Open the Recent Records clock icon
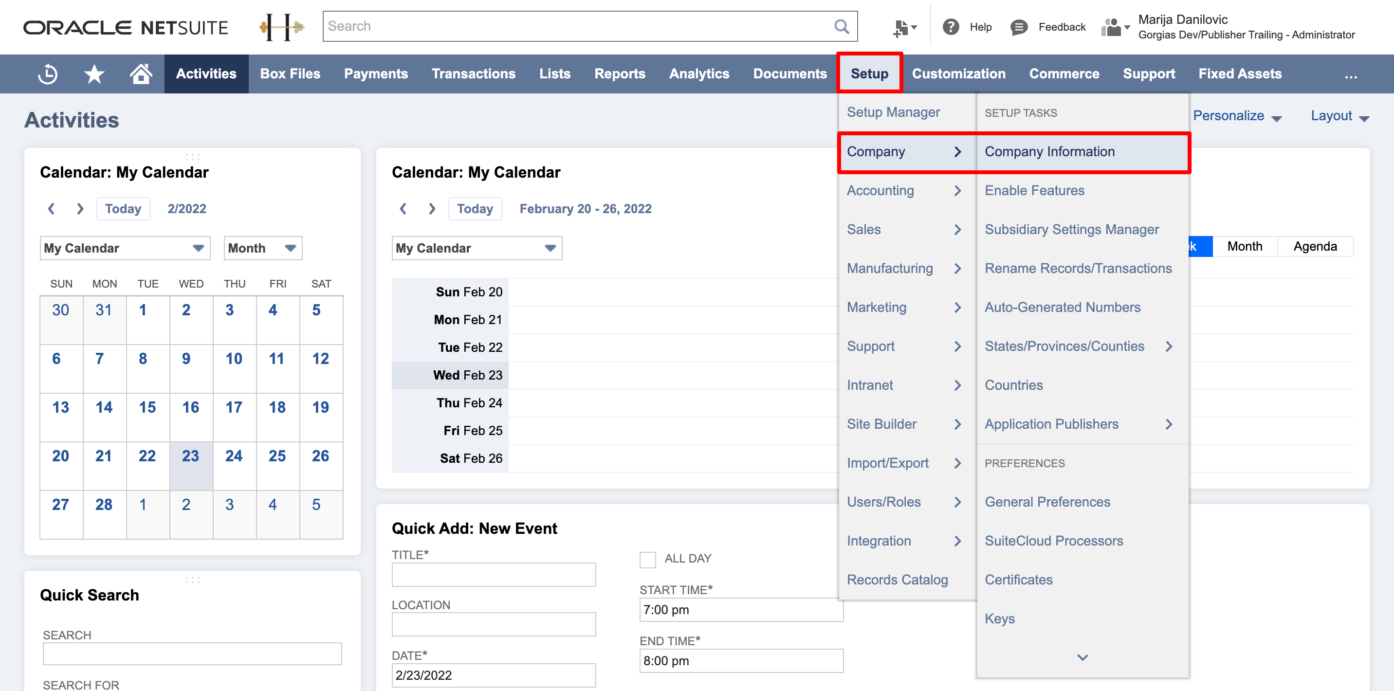 pos(48,74)
